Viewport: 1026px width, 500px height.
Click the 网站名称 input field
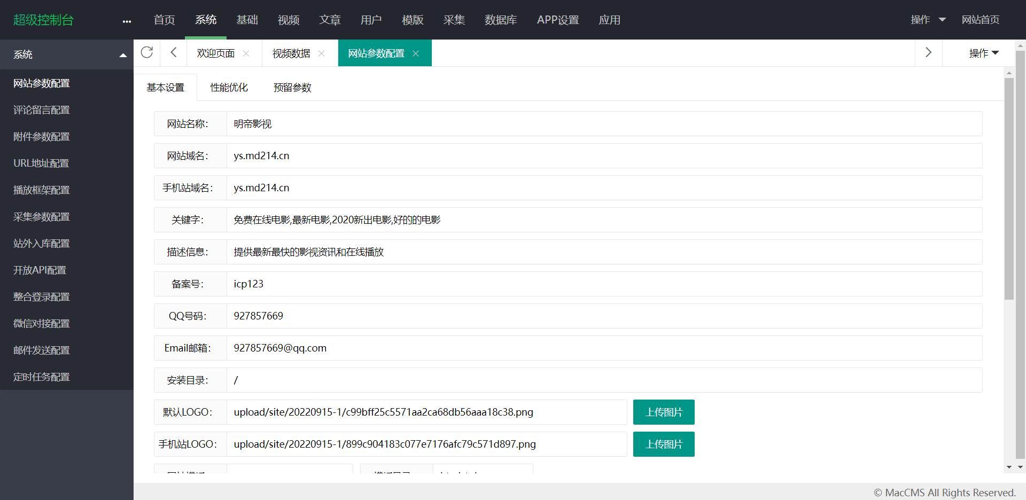pos(604,124)
